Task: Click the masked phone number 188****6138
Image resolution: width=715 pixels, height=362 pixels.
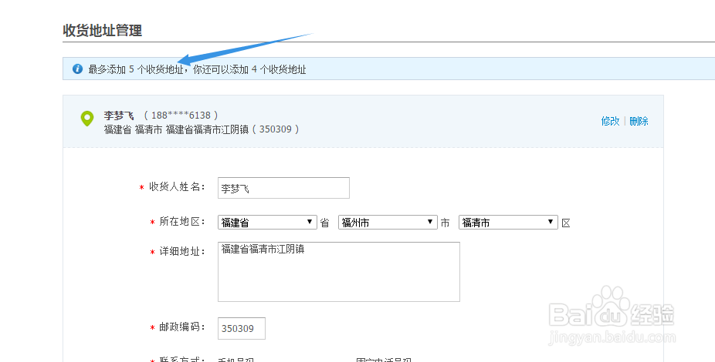Action: point(181,116)
